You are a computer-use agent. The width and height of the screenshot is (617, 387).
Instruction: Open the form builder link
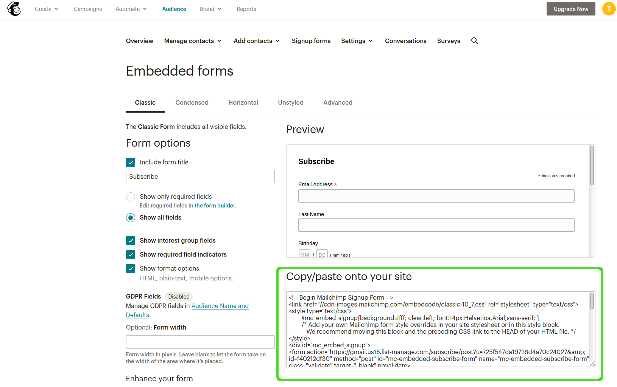click(215, 206)
